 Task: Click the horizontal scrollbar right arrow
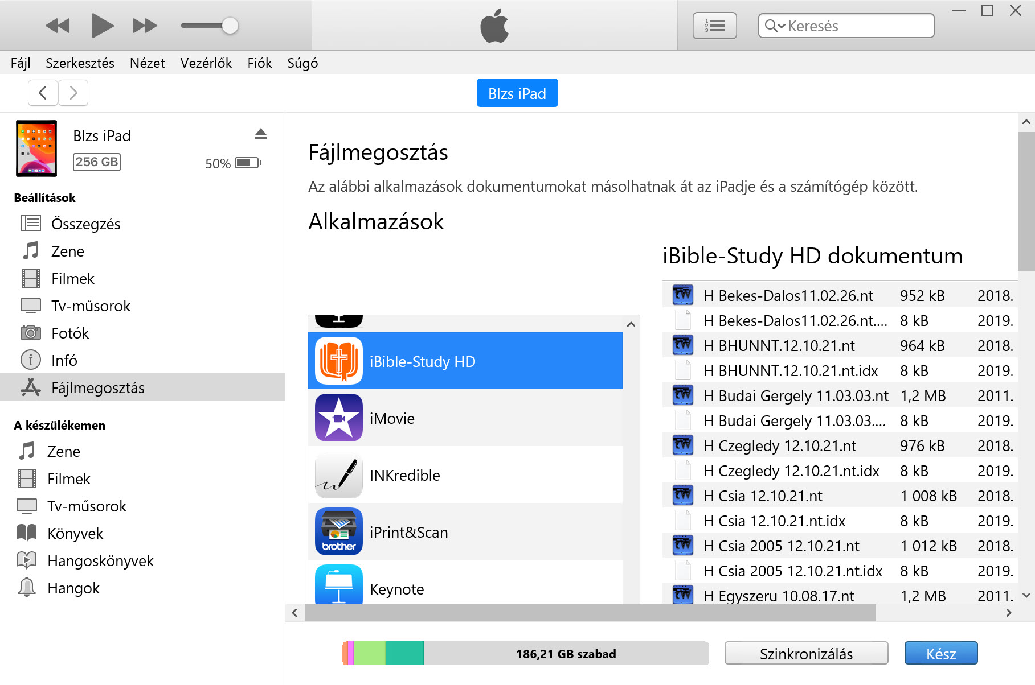tap(1009, 613)
